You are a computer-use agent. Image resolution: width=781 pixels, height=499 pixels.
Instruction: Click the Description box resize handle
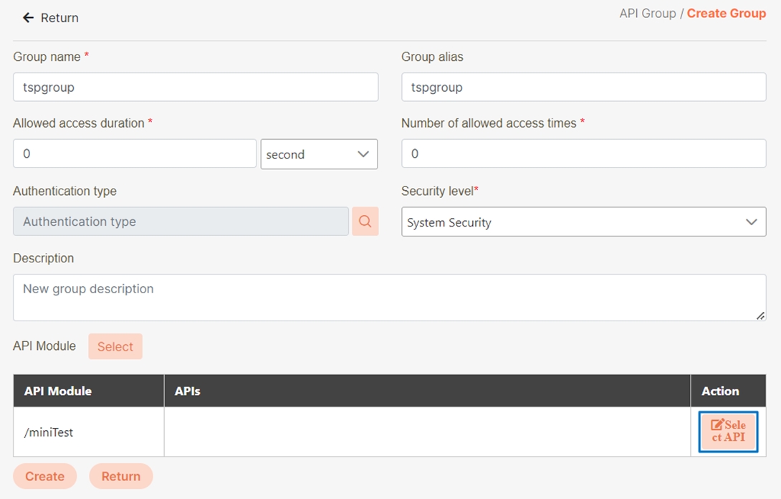[x=760, y=315]
